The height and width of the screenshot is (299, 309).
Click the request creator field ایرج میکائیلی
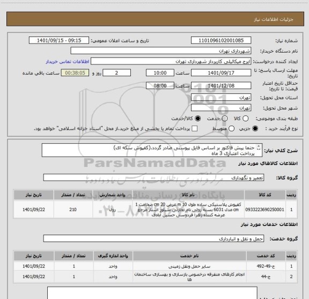tap(171, 61)
